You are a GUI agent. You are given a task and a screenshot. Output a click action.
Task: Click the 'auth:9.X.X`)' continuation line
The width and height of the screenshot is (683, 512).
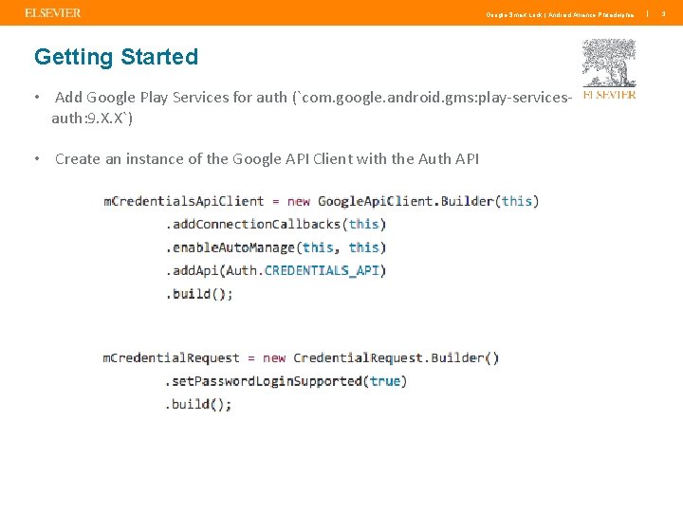click(x=92, y=118)
